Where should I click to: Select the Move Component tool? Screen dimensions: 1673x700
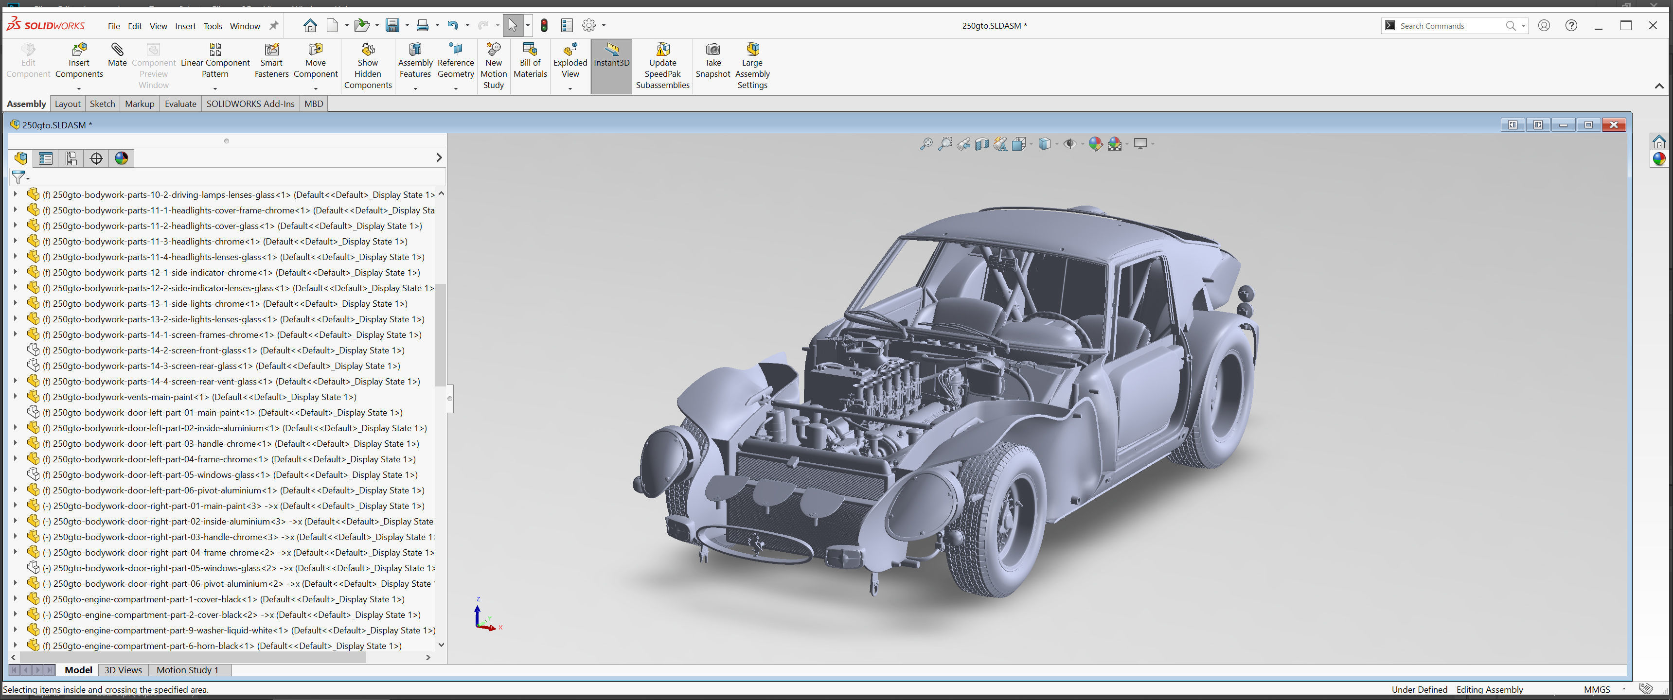(x=316, y=62)
